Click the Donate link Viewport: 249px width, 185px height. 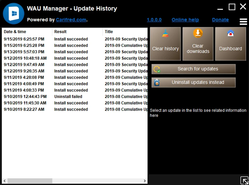[220, 20]
